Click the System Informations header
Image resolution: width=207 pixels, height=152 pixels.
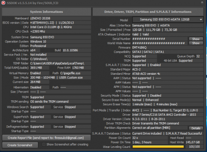click(46, 12)
